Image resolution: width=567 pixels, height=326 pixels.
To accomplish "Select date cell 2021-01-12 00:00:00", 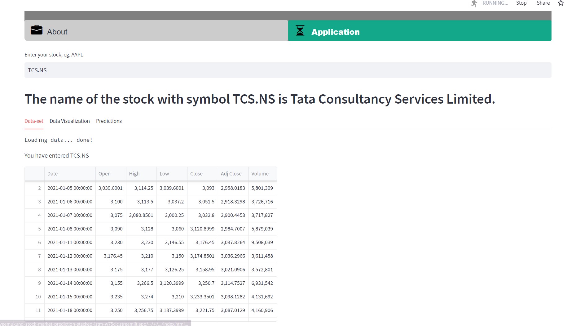I will pyautogui.click(x=70, y=256).
